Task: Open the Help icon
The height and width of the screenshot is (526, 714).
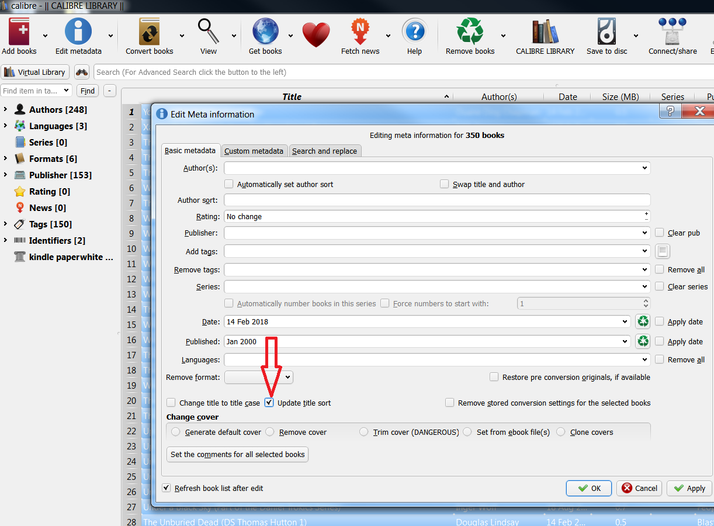Action: pyautogui.click(x=414, y=31)
